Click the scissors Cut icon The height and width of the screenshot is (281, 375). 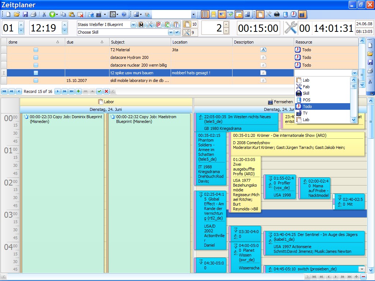44,15
